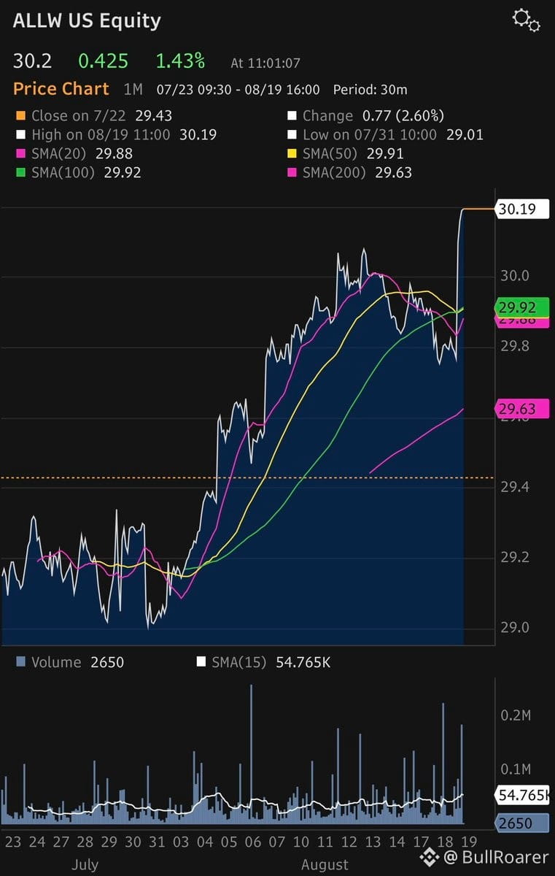The image size is (555, 876).
Task: Click white swatch beside Change 0.77
Action: [292, 115]
